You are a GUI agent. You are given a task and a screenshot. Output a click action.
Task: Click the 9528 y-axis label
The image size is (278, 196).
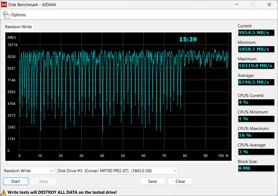tap(11, 57)
